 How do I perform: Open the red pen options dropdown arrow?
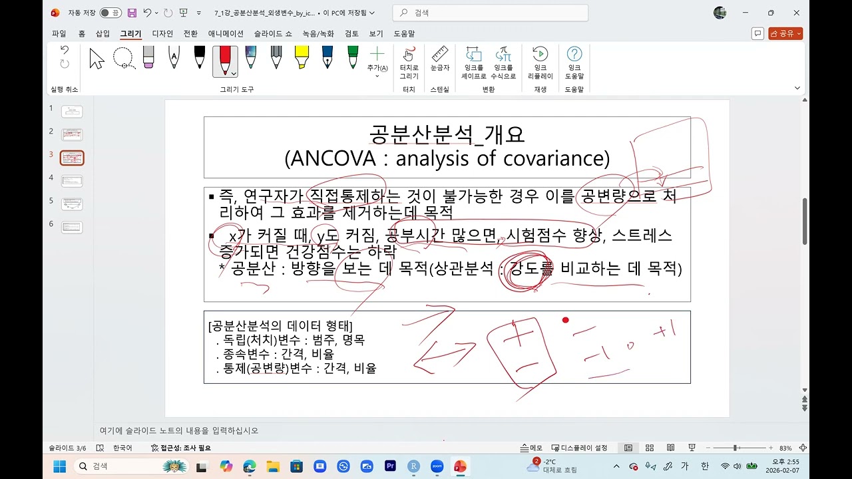coord(234,73)
